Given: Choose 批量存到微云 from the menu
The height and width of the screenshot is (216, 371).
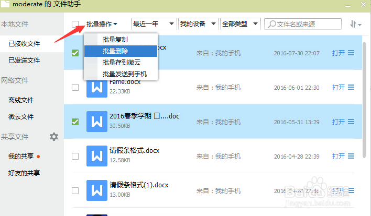Looking at the screenshot, I should tap(121, 63).
